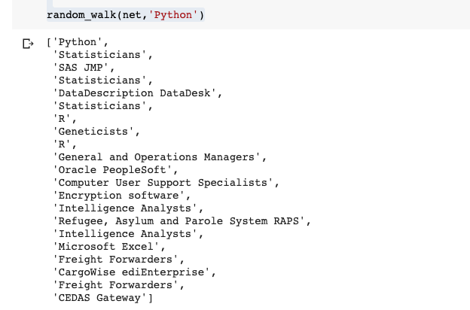Click output entry 'Microsoft Excel'

tap(105, 247)
